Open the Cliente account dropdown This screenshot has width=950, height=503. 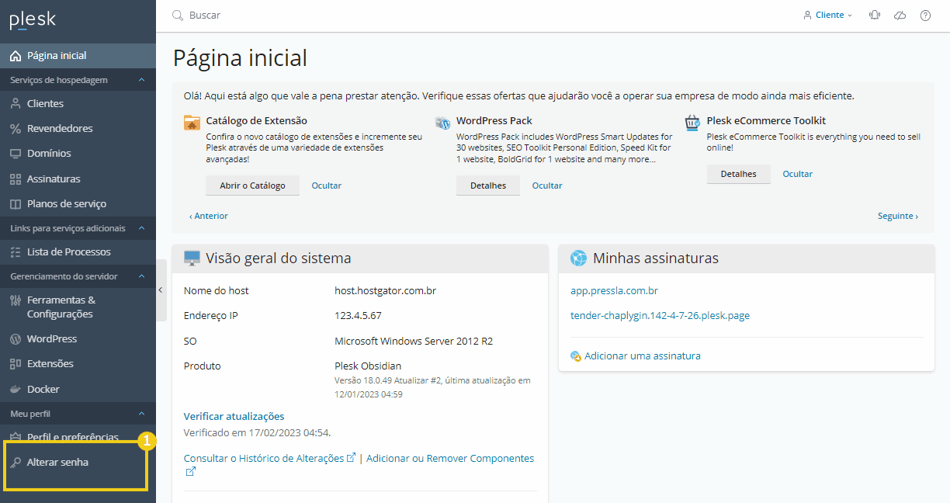(828, 15)
